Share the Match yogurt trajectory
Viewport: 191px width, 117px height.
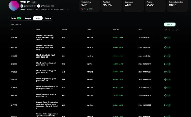click(169, 80)
